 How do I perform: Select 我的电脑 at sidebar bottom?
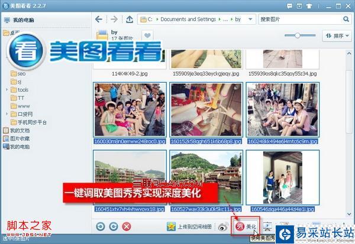16,147
